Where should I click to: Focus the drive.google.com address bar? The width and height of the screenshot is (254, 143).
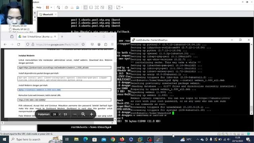click(x=58, y=44)
